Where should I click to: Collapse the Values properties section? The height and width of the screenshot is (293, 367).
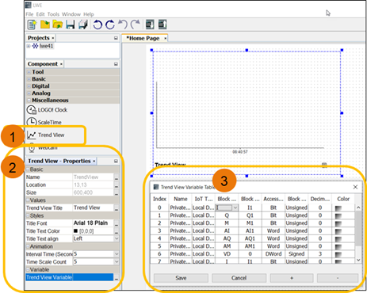[28, 200]
